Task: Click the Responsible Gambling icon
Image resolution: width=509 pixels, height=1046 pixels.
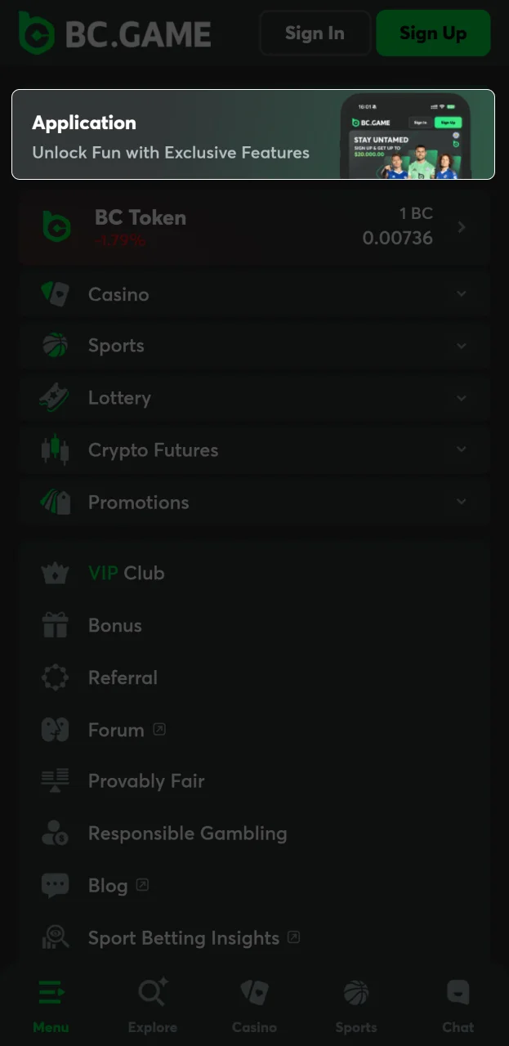Action: 56,834
